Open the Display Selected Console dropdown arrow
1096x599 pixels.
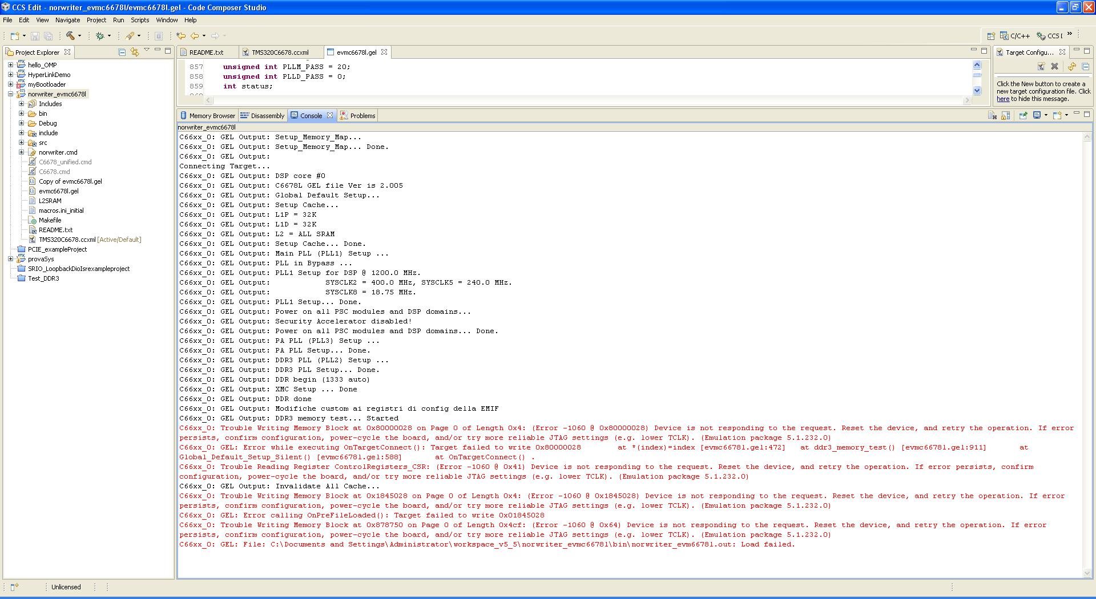[1046, 116]
